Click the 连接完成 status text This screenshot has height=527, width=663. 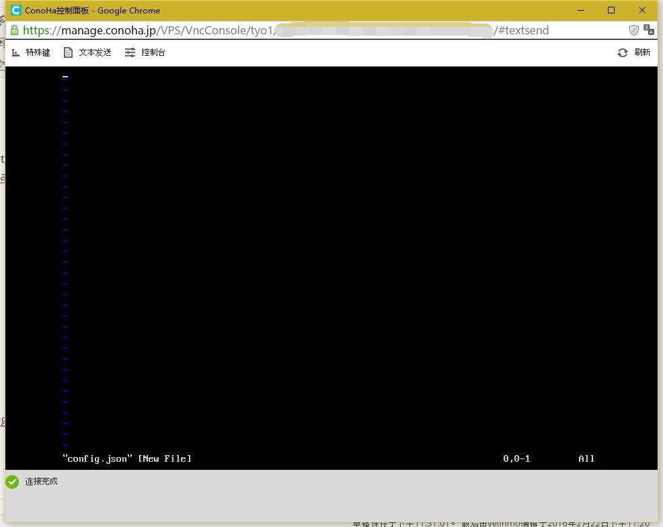click(x=41, y=481)
